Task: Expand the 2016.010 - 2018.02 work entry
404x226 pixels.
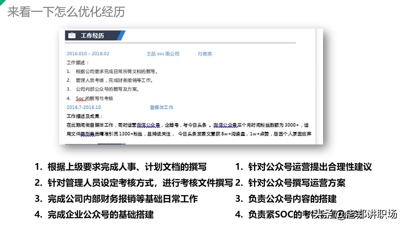Action: pos(88,54)
